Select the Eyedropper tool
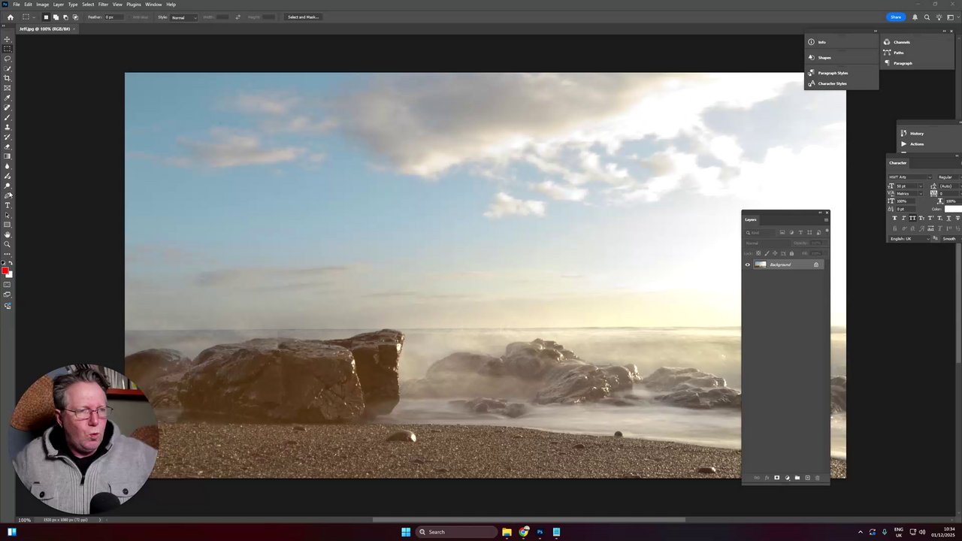 [8, 98]
